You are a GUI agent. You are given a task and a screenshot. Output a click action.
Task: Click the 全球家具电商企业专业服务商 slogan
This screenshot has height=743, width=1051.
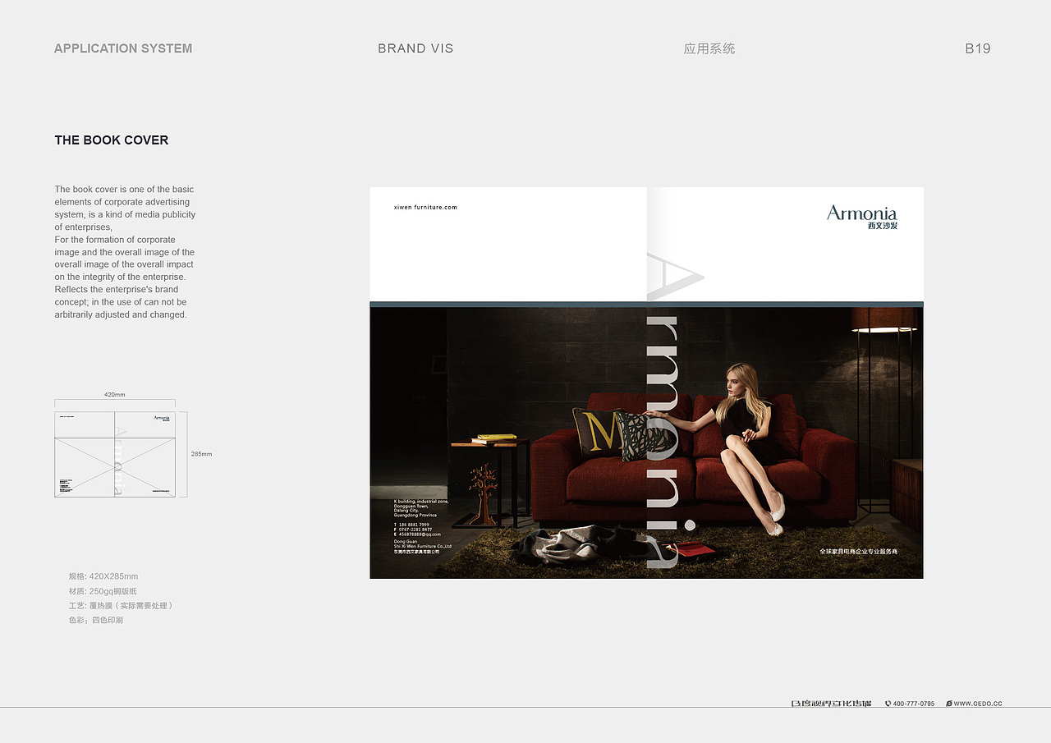coord(858,552)
